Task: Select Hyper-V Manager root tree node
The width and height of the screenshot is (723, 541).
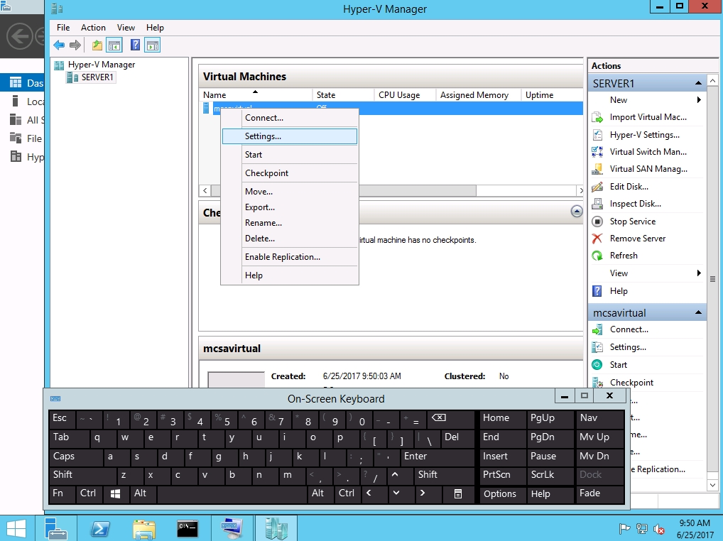Action: tap(102, 65)
